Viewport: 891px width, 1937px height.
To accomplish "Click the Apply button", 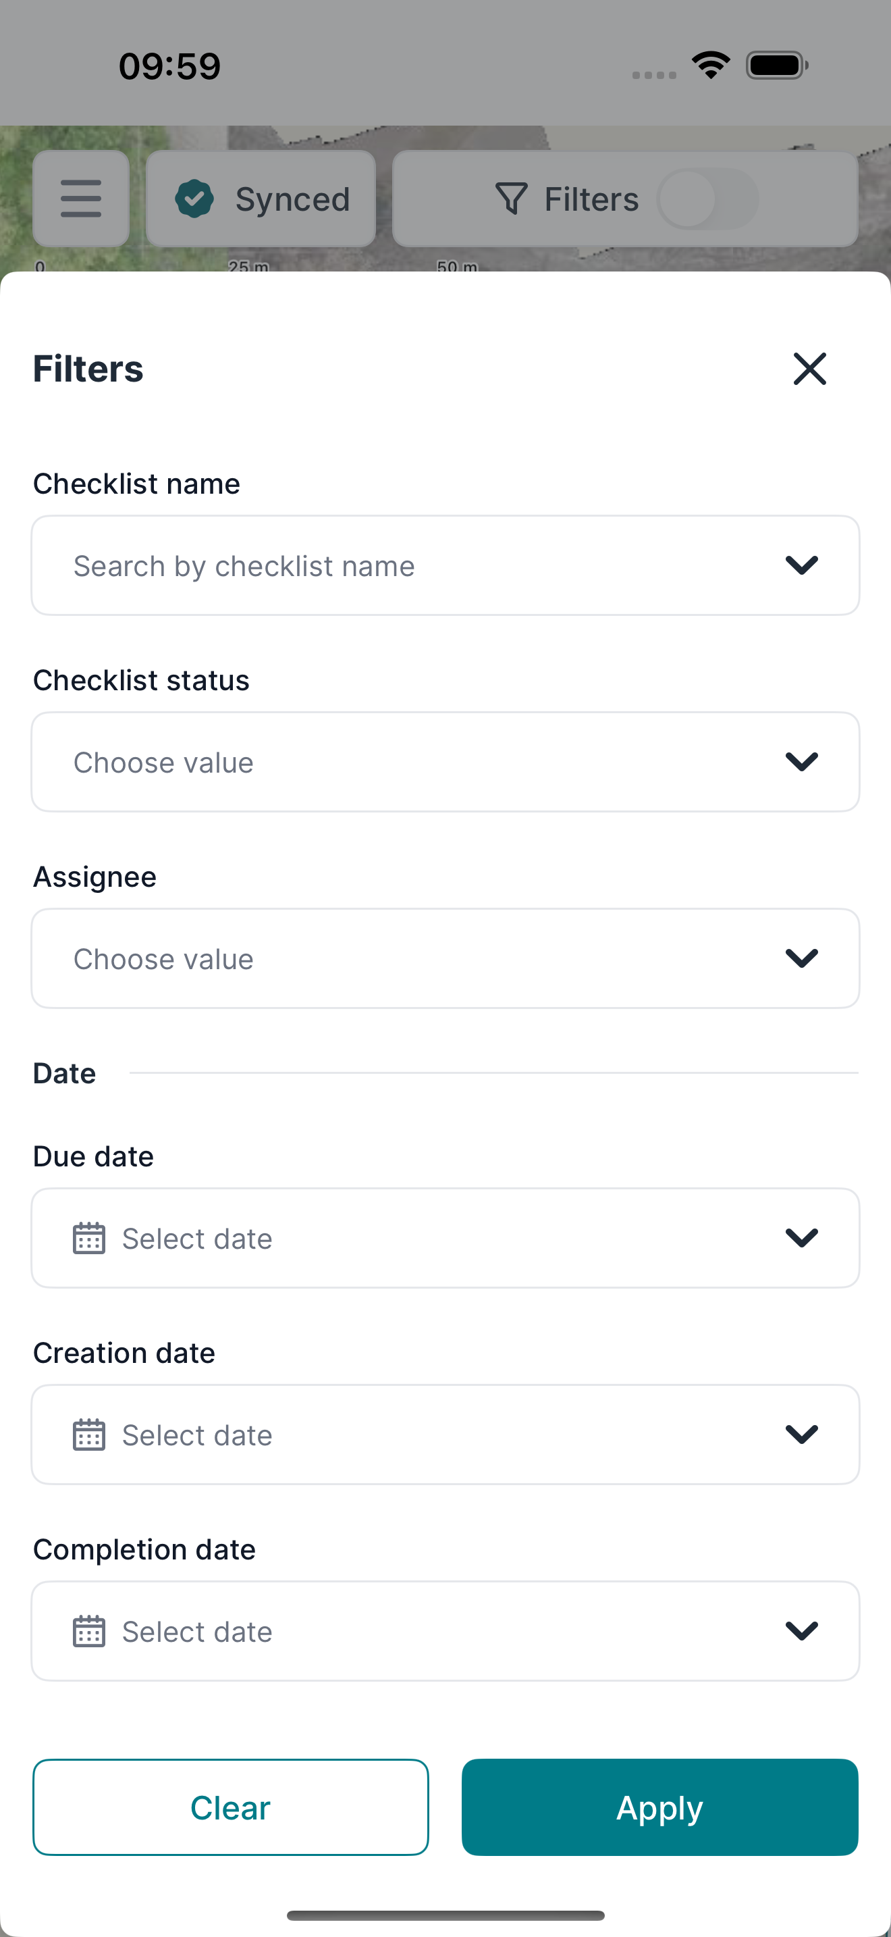I will click(659, 1807).
